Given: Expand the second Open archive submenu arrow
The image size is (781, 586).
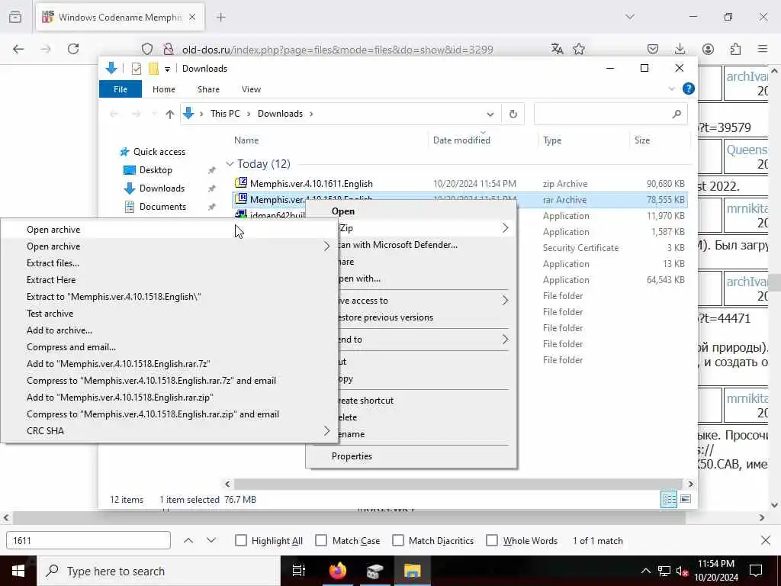Looking at the screenshot, I should pyautogui.click(x=326, y=246).
